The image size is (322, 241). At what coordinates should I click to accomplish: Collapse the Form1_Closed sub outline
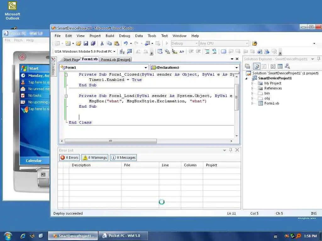coord(66,75)
